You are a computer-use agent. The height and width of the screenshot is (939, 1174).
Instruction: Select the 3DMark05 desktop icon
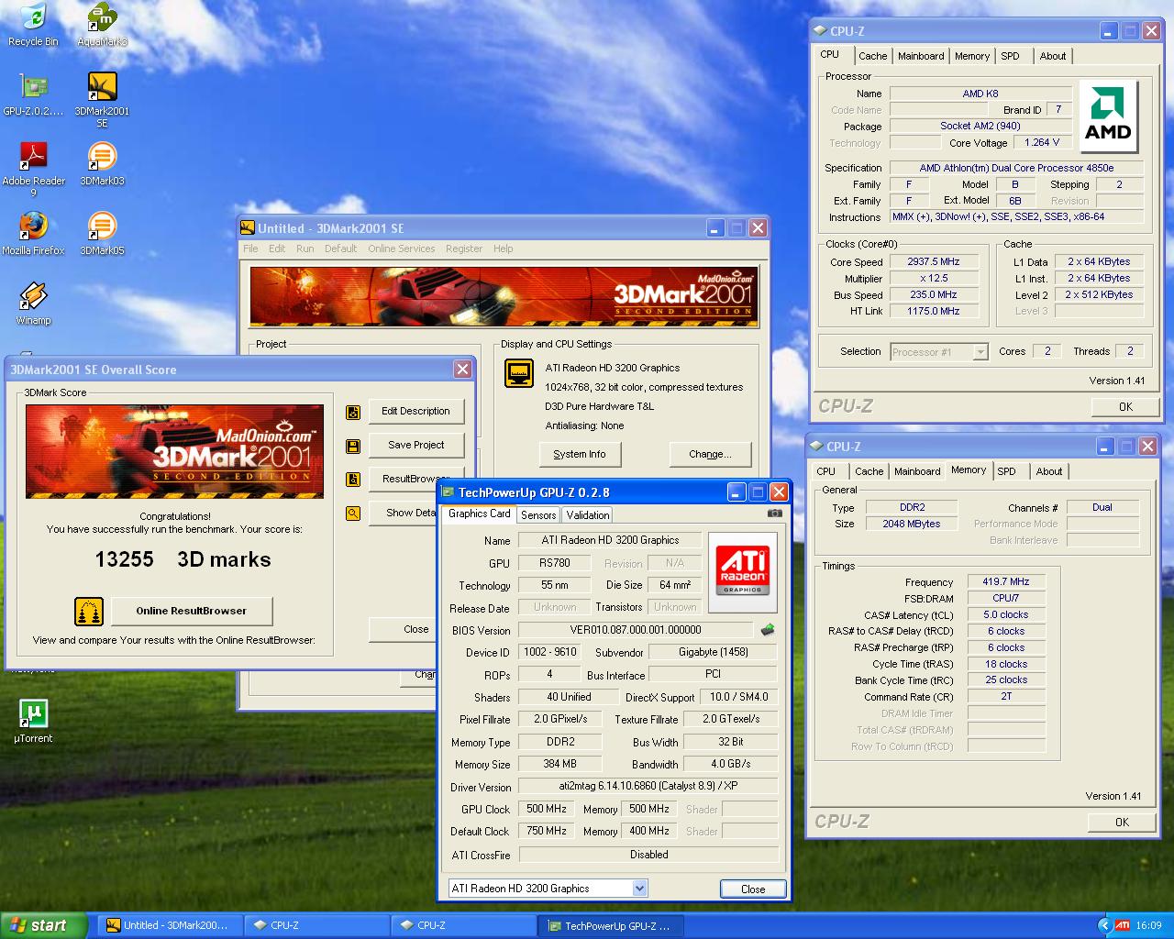(x=102, y=234)
